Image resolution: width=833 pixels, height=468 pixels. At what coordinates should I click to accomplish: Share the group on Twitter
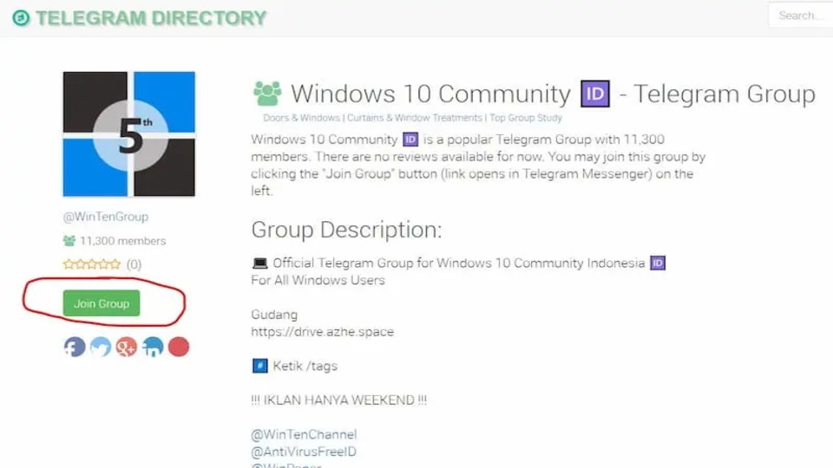101,347
